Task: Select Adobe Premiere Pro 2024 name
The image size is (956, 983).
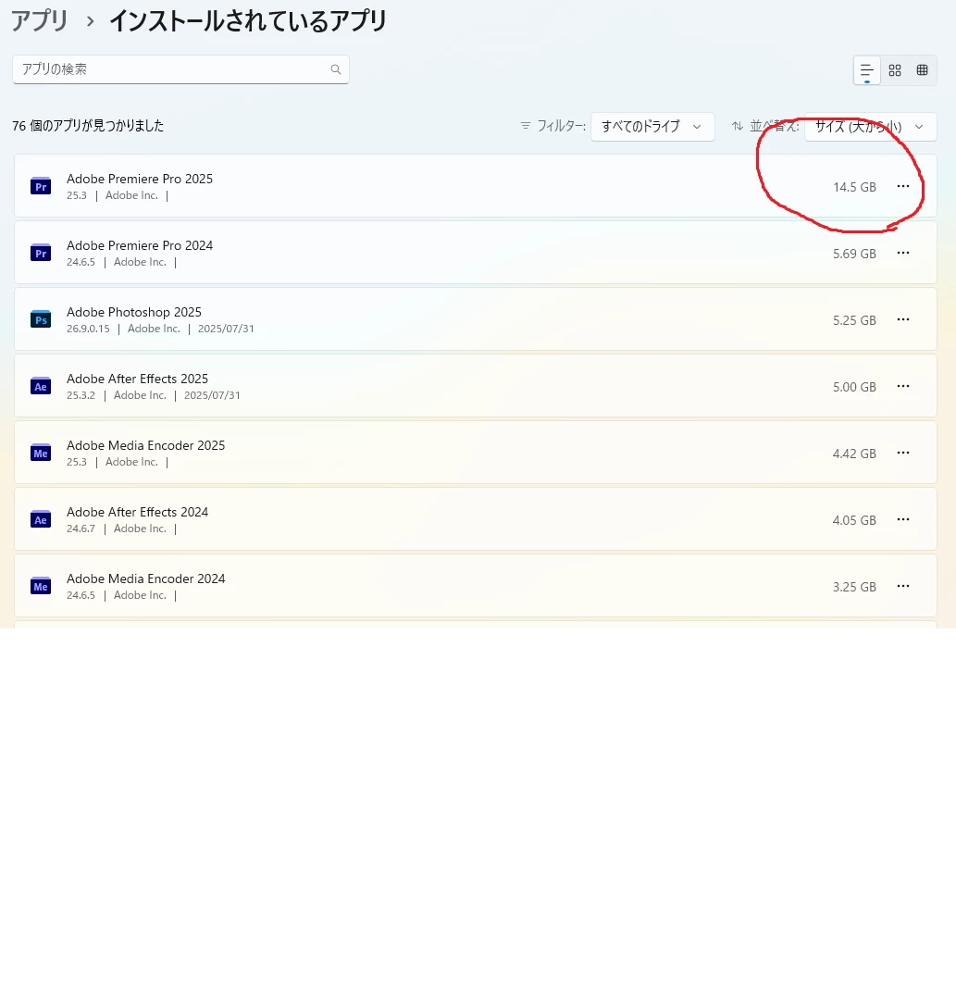Action: pos(140,245)
